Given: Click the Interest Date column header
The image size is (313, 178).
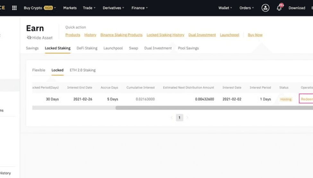Looking at the screenshot, I should tap(232, 87).
